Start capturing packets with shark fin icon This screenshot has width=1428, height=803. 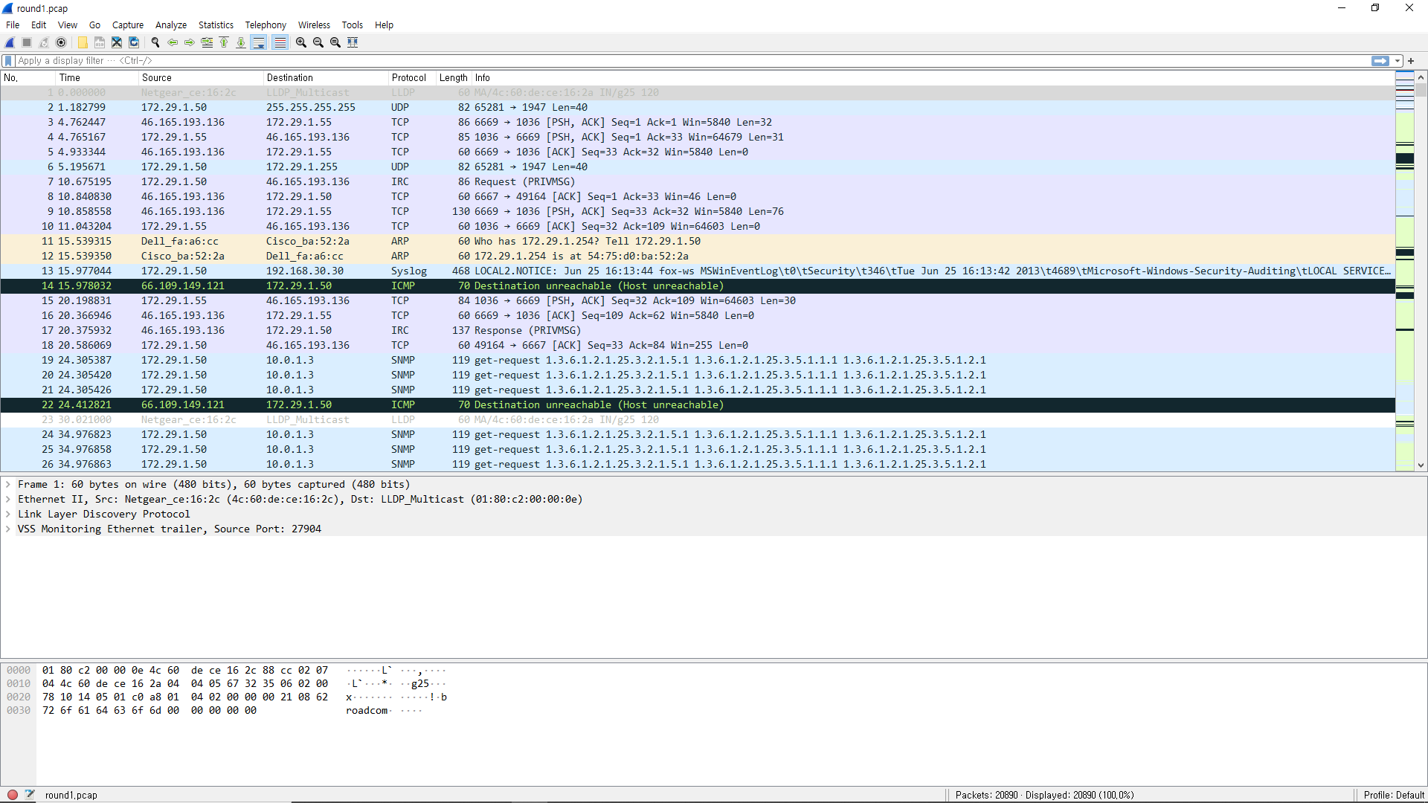(x=10, y=42)
